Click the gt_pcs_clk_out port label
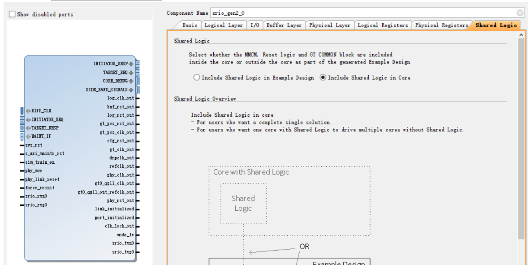 (117, 132)
